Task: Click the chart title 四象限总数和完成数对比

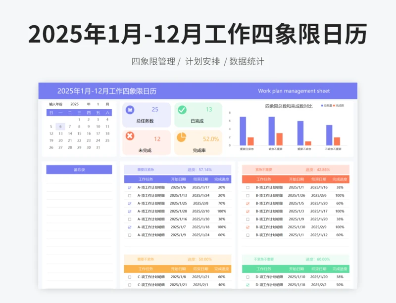Action: (289, 106)
